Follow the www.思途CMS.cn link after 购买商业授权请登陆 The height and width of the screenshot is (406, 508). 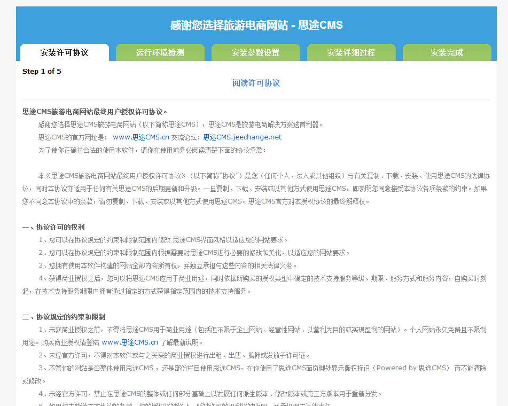coord(130,342)
